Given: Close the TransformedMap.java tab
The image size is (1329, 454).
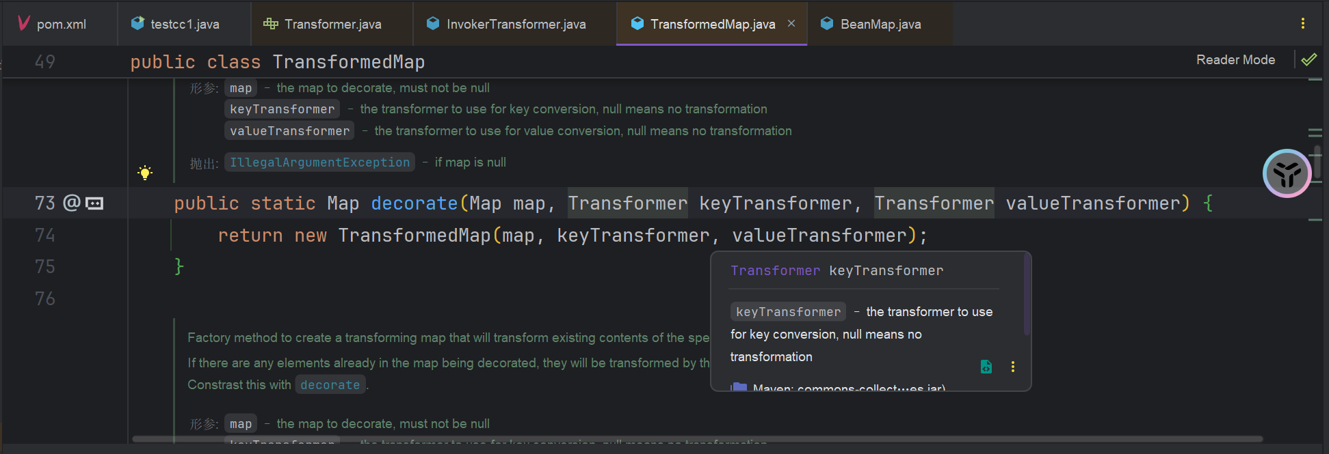Looking at the screenshot, I should tap(791, 23).
